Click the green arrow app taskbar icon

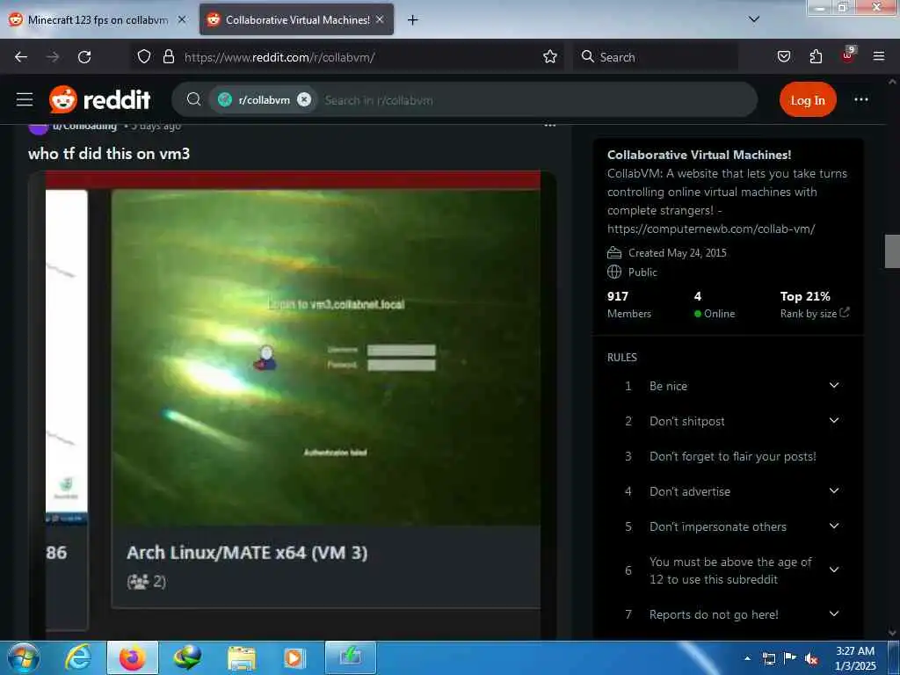tap(350, 657)
